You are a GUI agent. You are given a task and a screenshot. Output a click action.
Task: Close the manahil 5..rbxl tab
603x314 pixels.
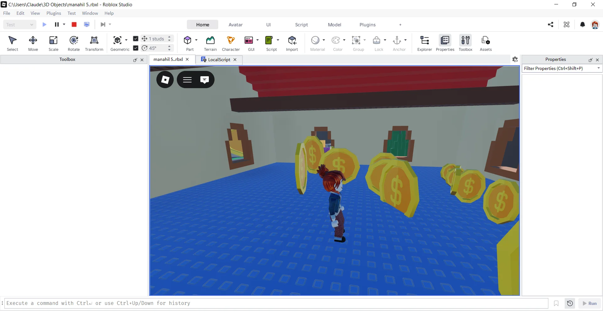coord(187,59)
